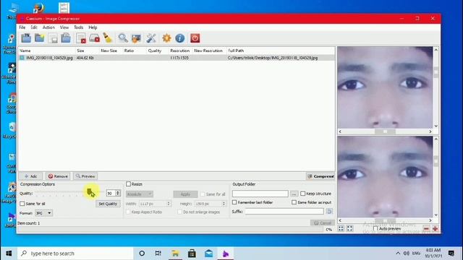Click the Height value spinner

point(224,204)
